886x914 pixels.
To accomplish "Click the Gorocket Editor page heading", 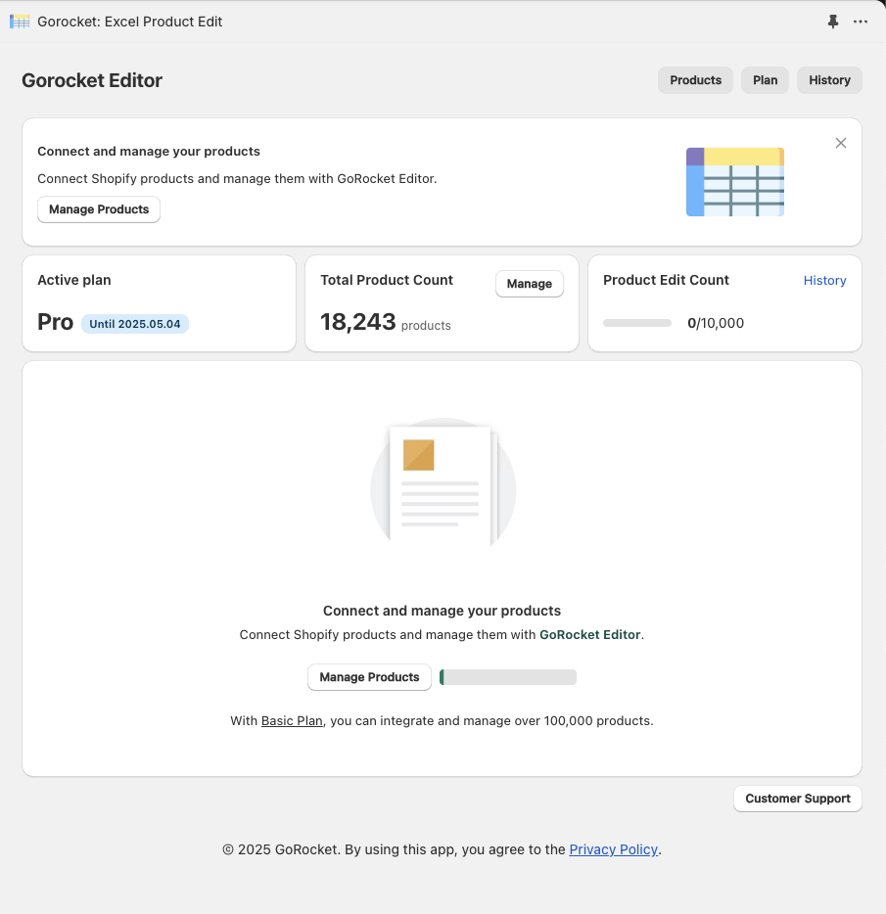I will point(92,80).
